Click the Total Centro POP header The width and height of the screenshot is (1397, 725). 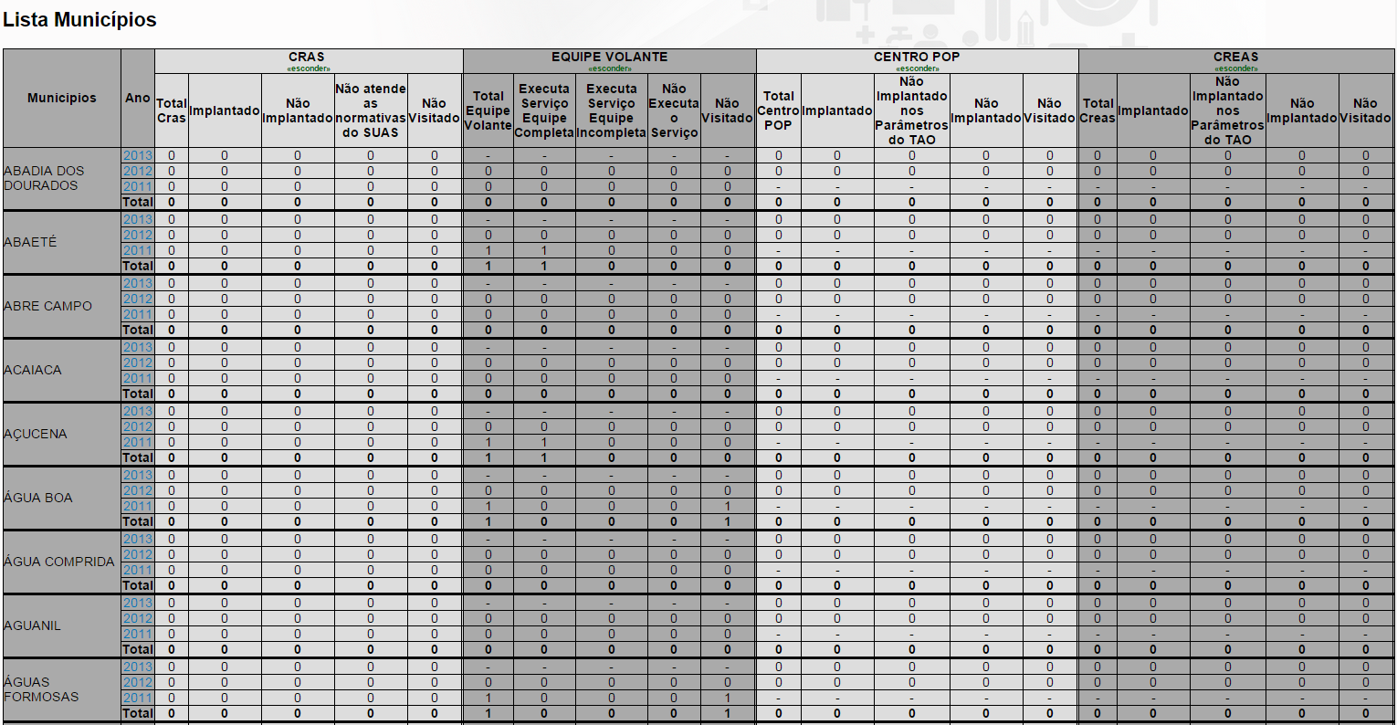click(x=779, y=110)
